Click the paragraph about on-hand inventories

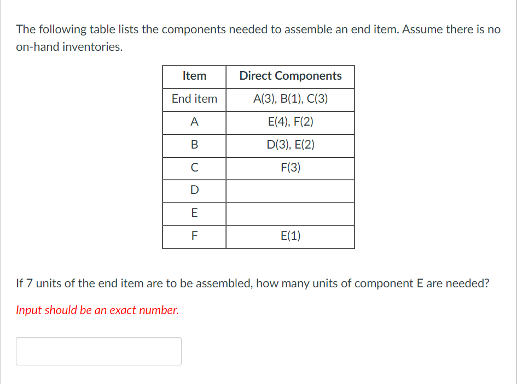coord(258,38)
